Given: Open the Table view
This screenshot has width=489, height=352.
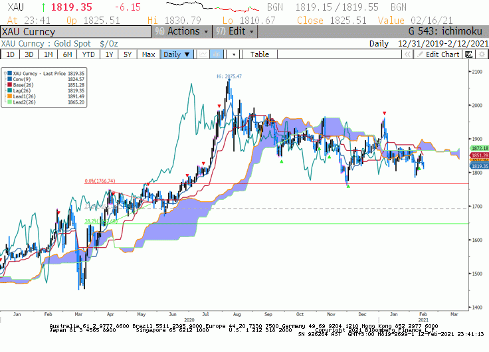Looking at the screenshot, I should (x=260, y=54).
